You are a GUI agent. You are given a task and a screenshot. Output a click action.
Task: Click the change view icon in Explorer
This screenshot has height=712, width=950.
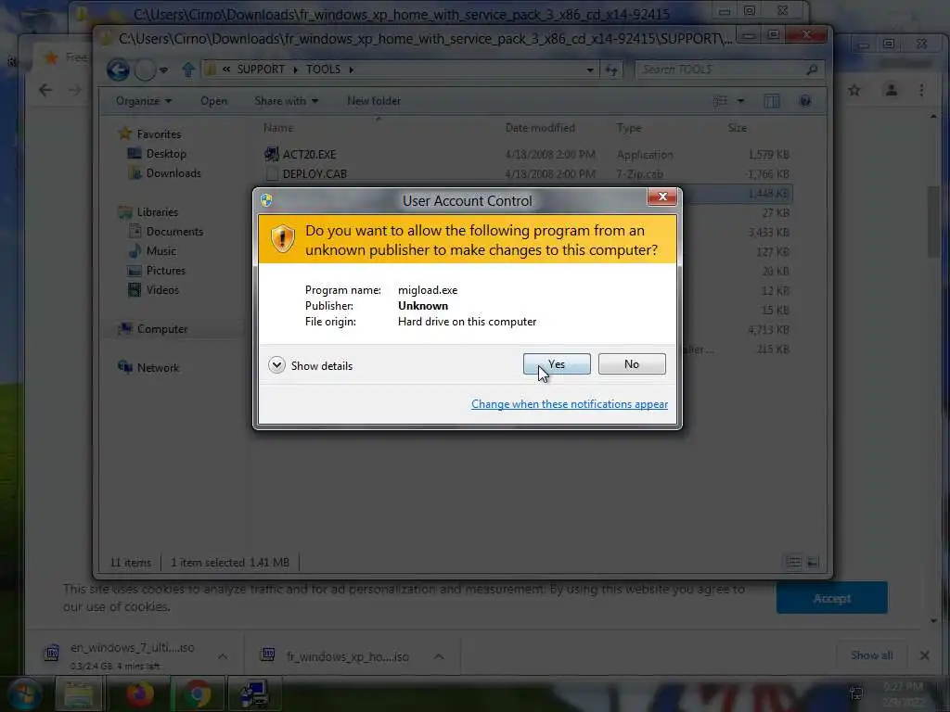point(720,101)
